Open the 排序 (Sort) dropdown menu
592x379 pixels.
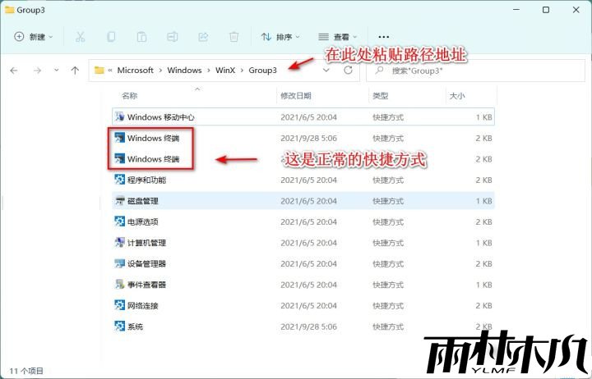[x=280, y=37]
